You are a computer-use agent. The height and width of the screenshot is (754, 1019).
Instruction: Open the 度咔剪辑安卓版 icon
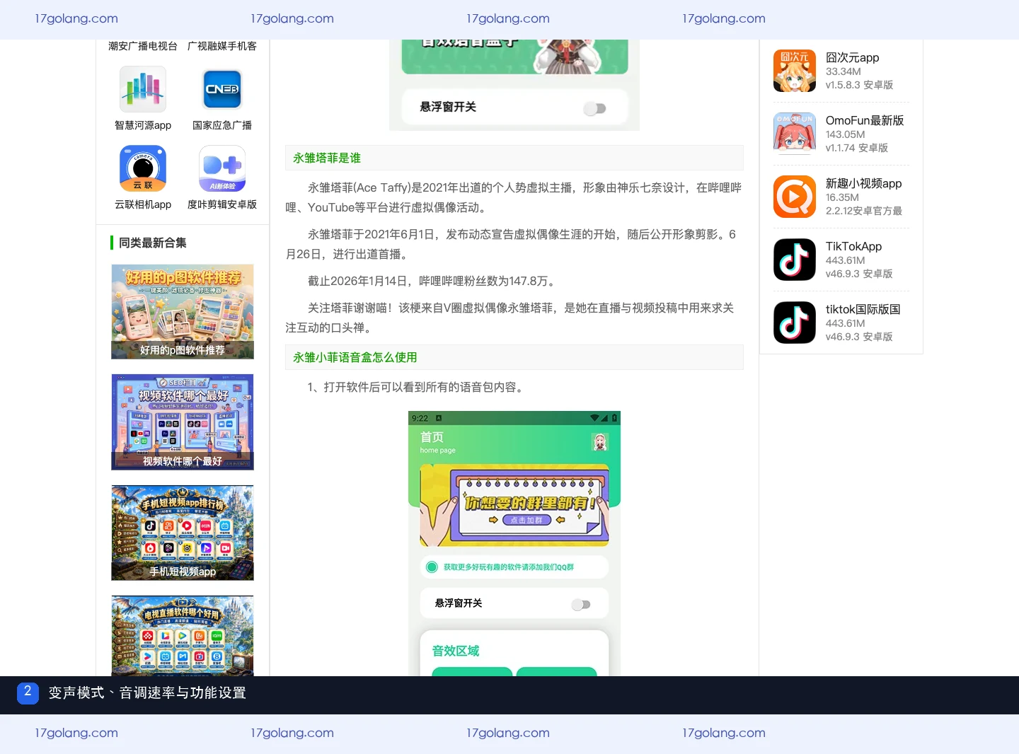[222, 168]
